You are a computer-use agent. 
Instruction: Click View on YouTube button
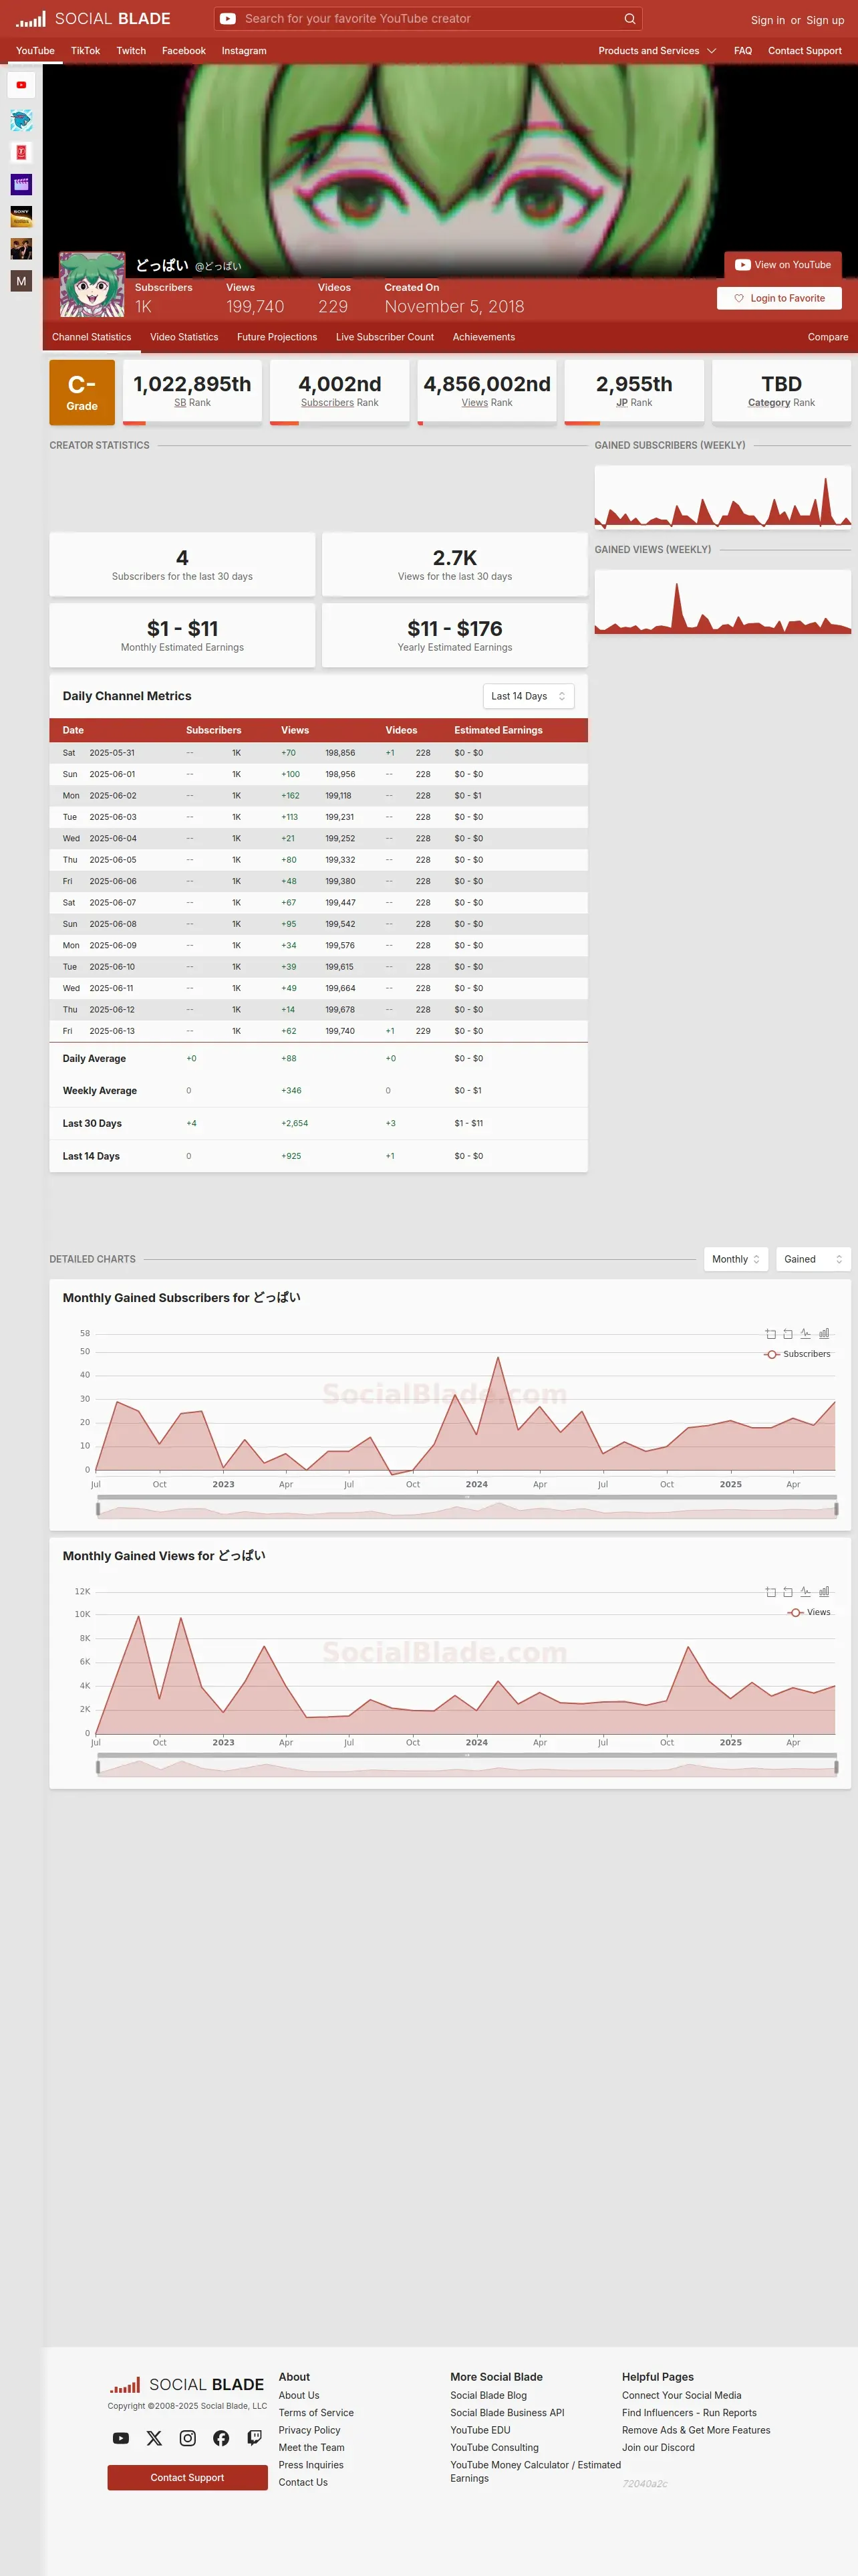point(783,265)
